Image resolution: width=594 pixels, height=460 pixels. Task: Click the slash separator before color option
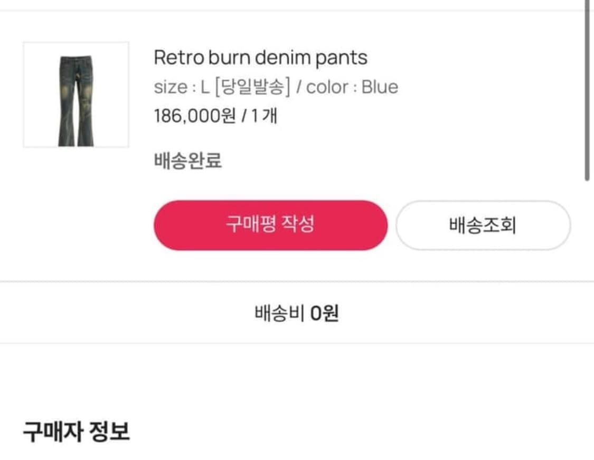298,87
